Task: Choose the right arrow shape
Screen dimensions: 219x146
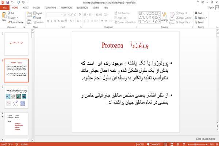Action: tap(150, 17)
